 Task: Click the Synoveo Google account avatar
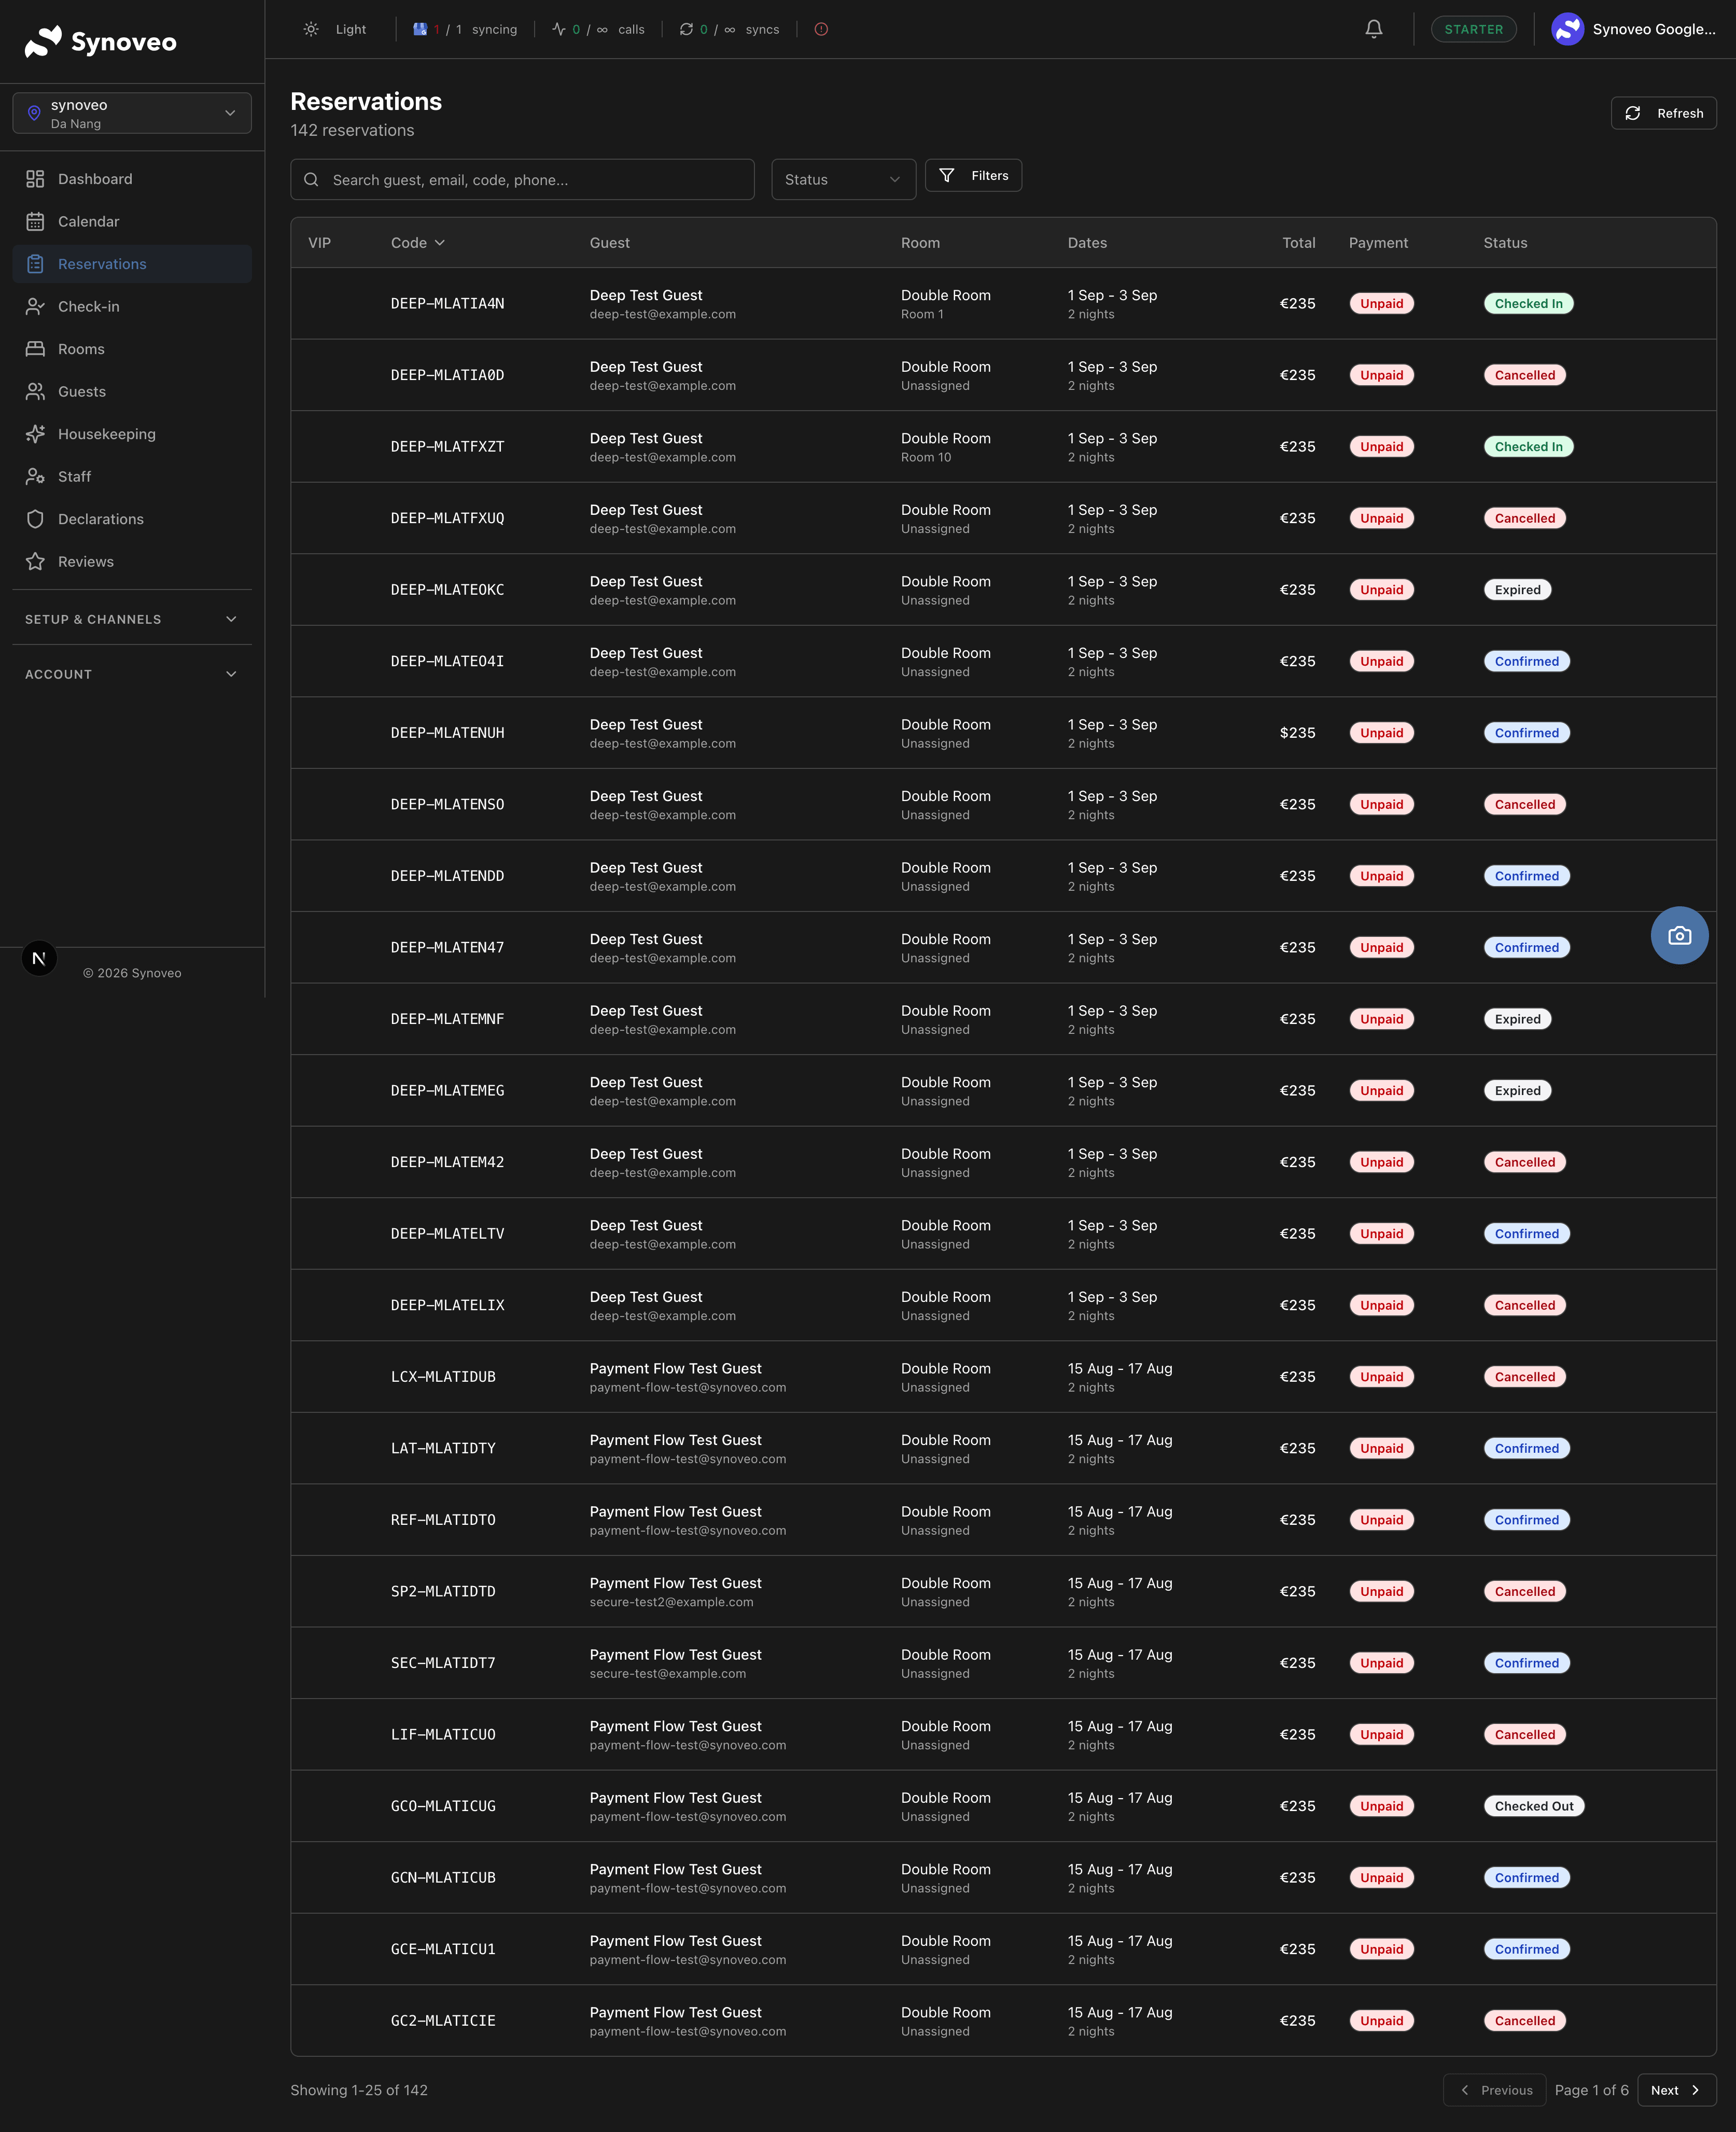point(1567,29)
